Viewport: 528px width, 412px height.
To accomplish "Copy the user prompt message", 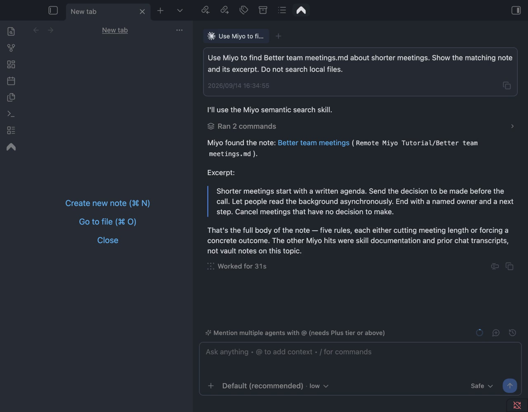I will [507, 86].
